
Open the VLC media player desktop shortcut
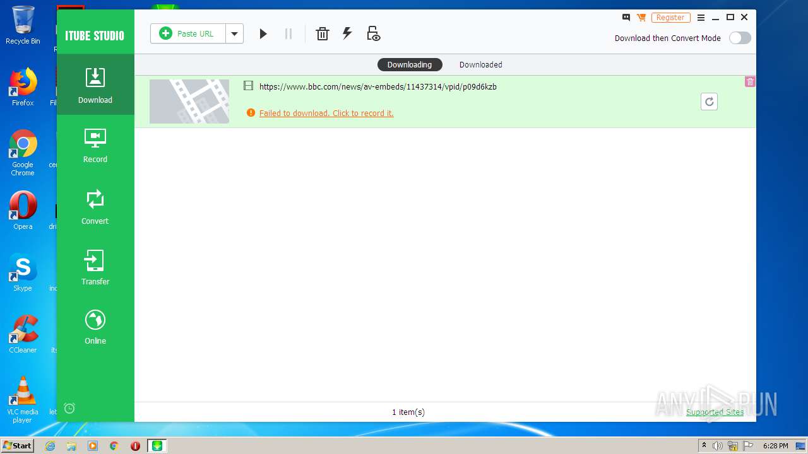(23, 400)
